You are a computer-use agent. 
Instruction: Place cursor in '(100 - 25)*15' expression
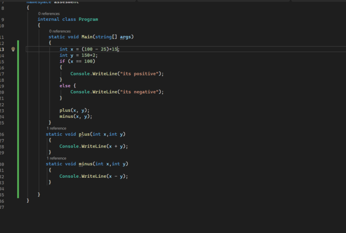99,49
